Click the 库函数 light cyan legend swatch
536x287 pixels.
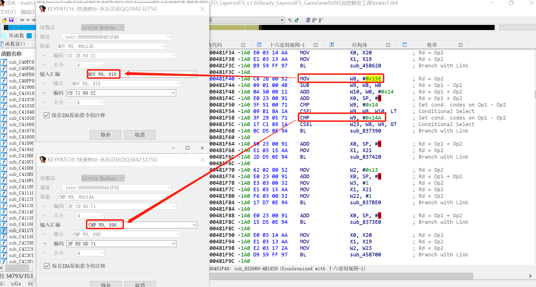[x=4, y=36]
